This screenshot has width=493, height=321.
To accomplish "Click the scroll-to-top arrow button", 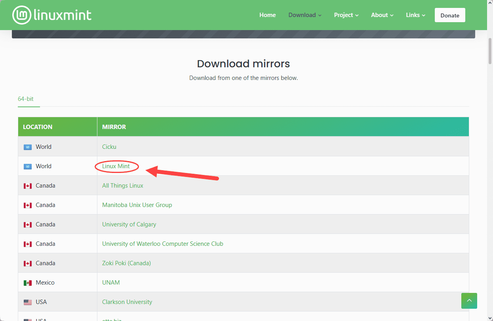I will click(469, 301).
